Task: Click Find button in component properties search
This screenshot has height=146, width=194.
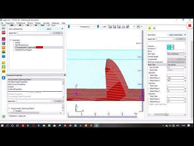Action: tap(59, 101)
